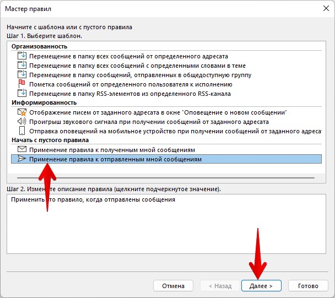Select 'Отображение писем от заданного адресата' template
This screenshot has height=298, width=335.
coord(158,112)
